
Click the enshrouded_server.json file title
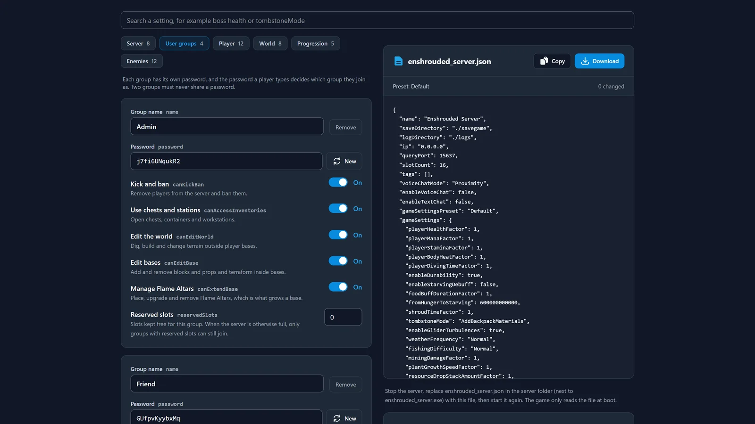[x=449, y=61]
